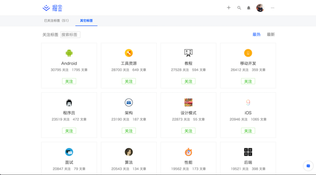Open the plus create menu
This screenshot has height=175, width=316.
tap(229, 7)
